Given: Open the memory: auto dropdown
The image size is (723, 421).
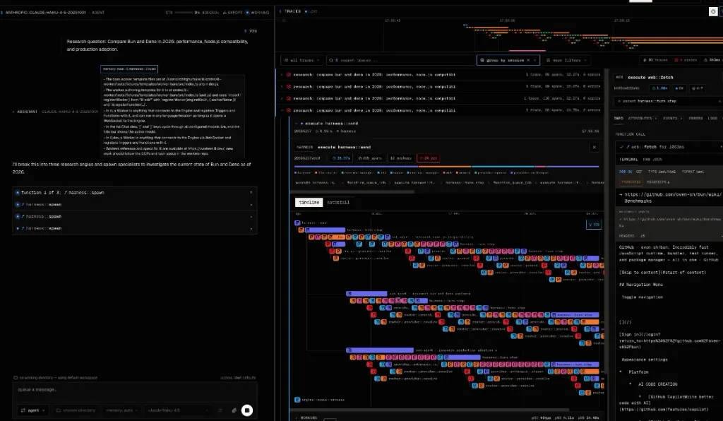Looking at the screenshot, I should coord(121,410).
